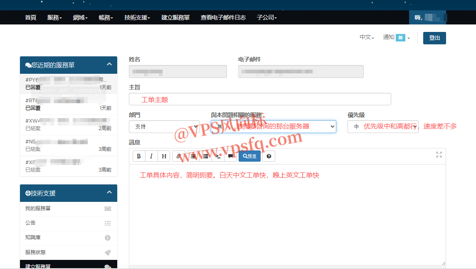The width and height of the screenshot is (476, 269).
Task: Click the 主旨 subject input field
Action: (x=260, y=99)
